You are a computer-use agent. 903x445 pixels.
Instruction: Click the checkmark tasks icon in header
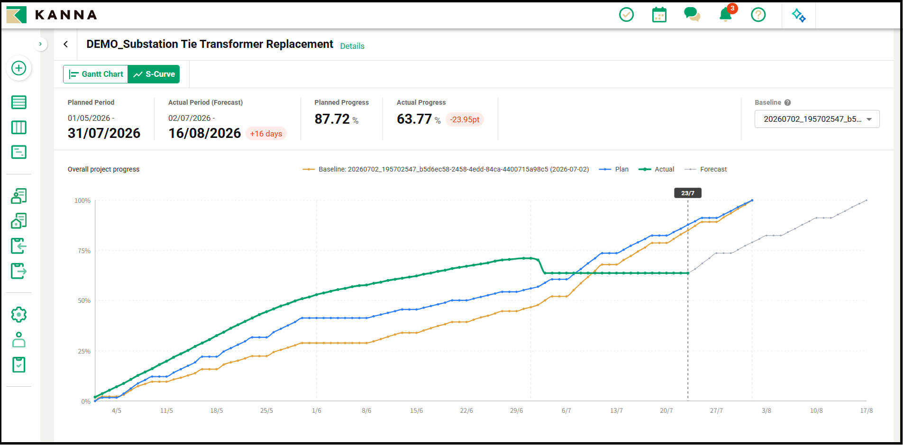coord(627,15)
